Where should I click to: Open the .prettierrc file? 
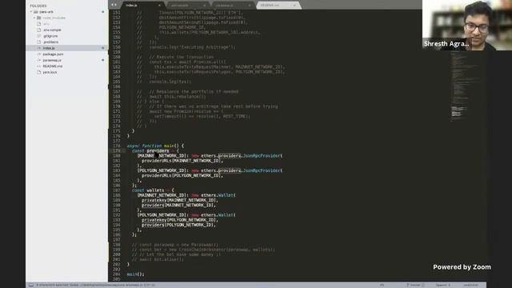coord(50,42)
